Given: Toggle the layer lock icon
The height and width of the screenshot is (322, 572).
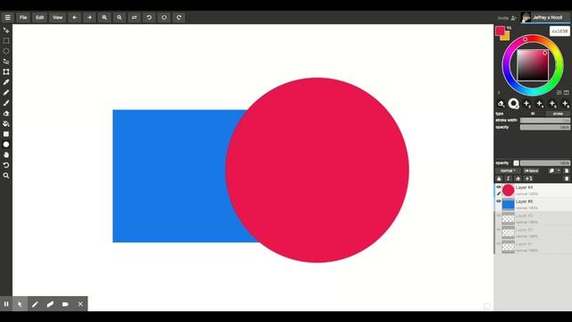Looking at the screenshot, I should tap(499, 179).
